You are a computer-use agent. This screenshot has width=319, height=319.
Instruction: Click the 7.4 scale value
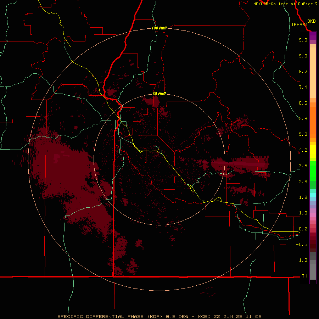(303, 87)
